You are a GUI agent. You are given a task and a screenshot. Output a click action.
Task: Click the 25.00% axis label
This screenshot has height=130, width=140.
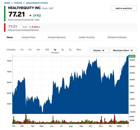[132, 60]
